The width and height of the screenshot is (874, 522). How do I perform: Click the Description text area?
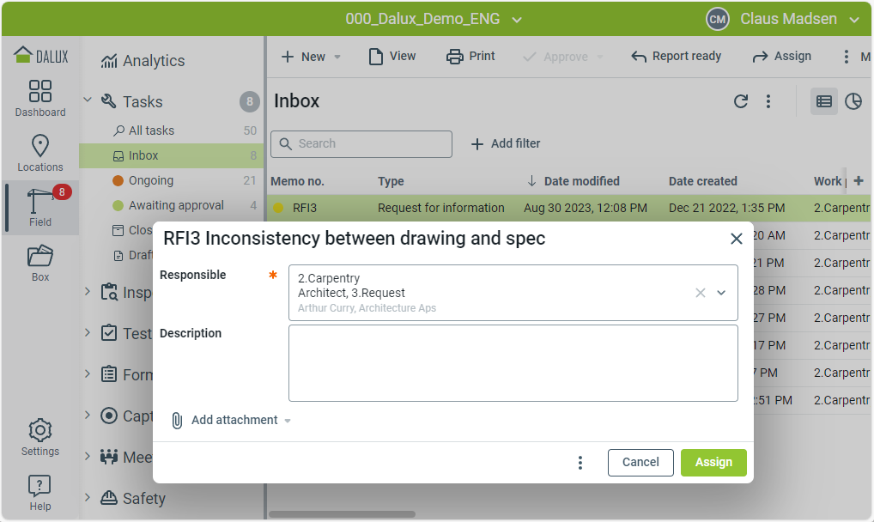click(513, 362)
